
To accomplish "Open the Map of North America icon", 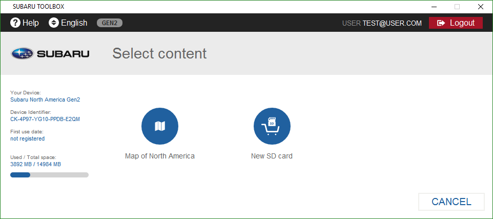I will pyautogui.click(x=160, y=126).
